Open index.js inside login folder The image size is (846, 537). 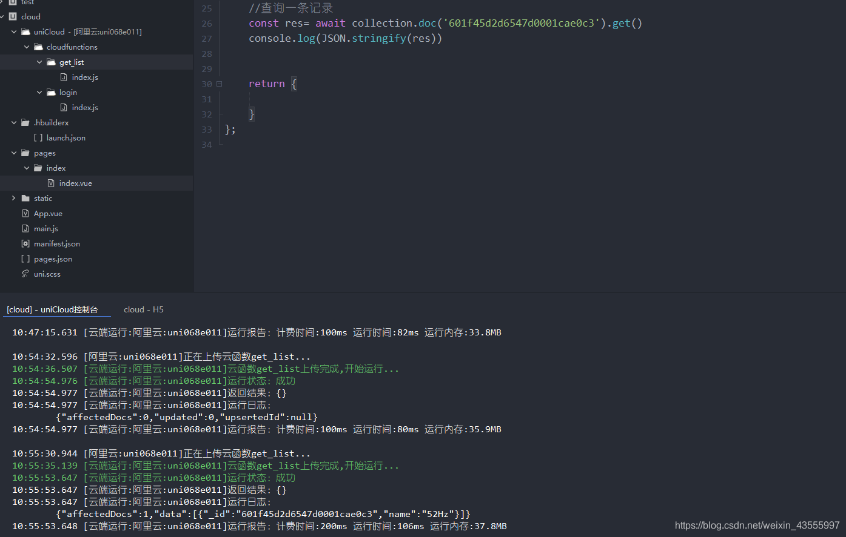point(85,108)
